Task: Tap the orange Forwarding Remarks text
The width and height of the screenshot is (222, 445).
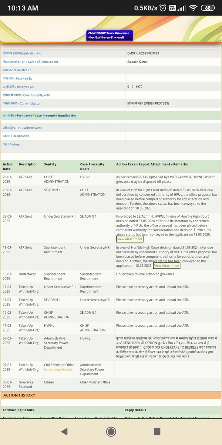Action: 58,369
